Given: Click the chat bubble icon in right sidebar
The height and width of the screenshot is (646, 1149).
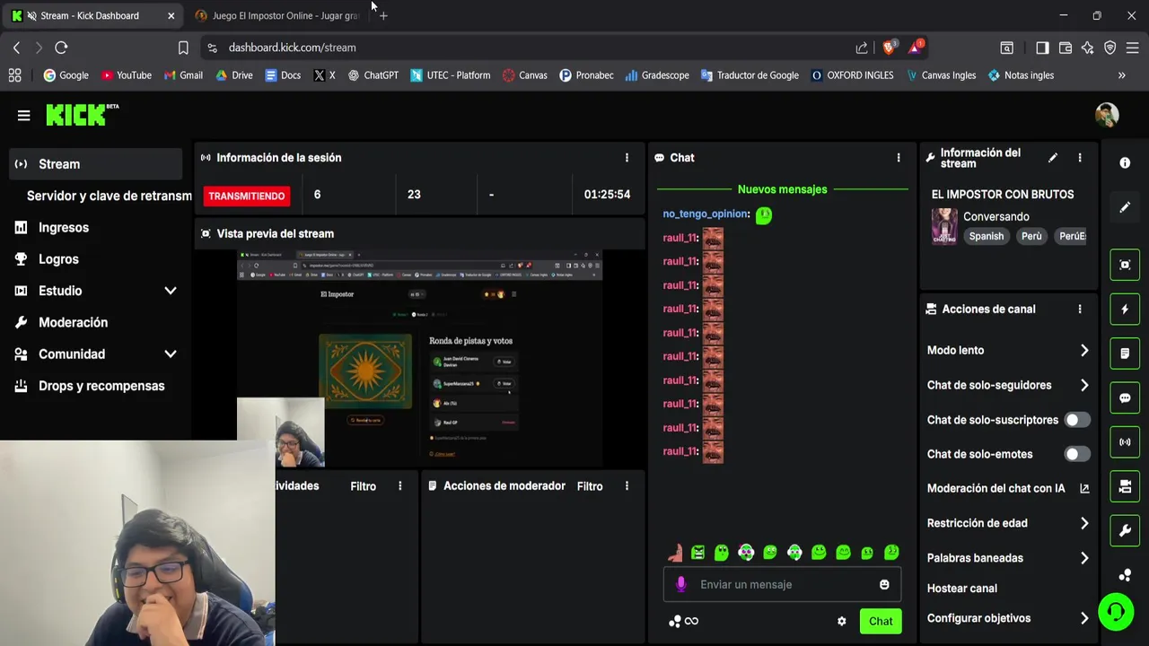Looking at the screenshot, I should 1125,397.
